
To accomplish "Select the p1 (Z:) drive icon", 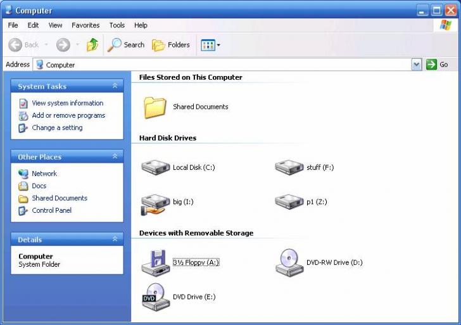I will coord(289,201).
